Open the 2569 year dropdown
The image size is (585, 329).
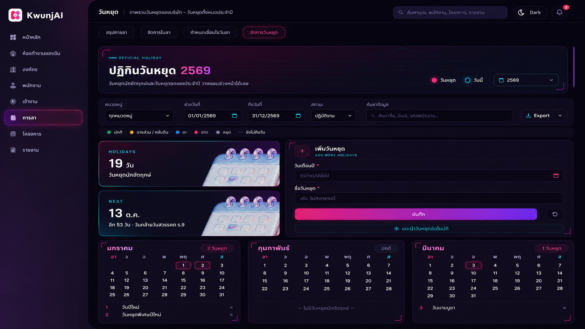click(x=526, y=80)
